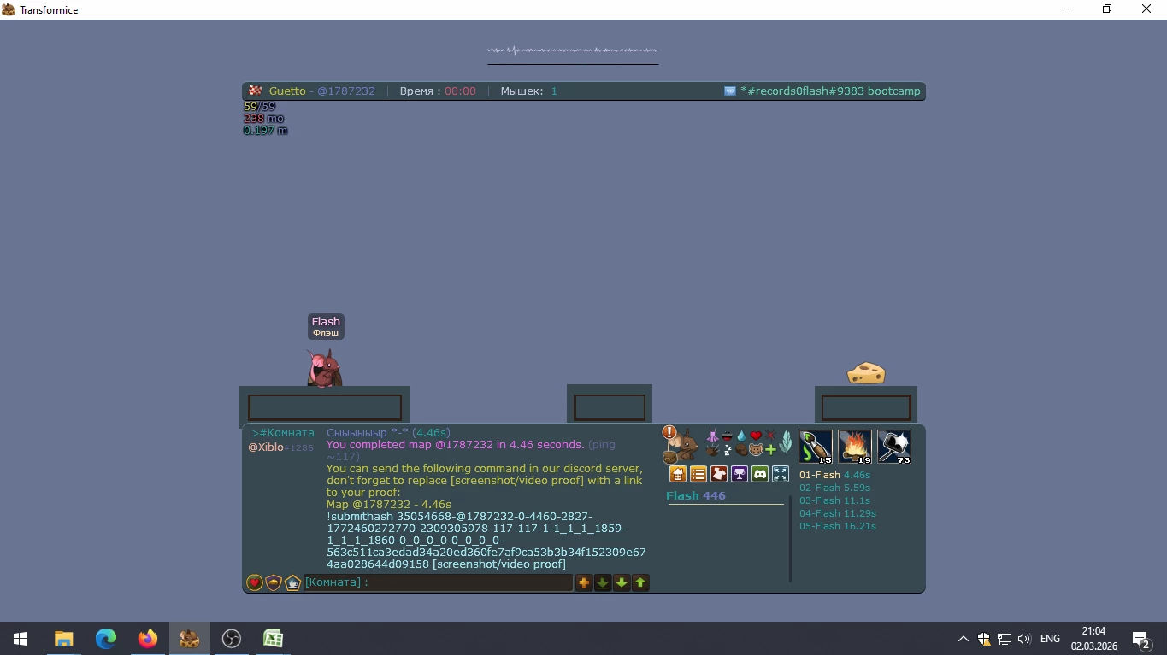This screenshot has width=1167, height=655.
Task: Click the Время timer 00:00
Action: point(438,91)
